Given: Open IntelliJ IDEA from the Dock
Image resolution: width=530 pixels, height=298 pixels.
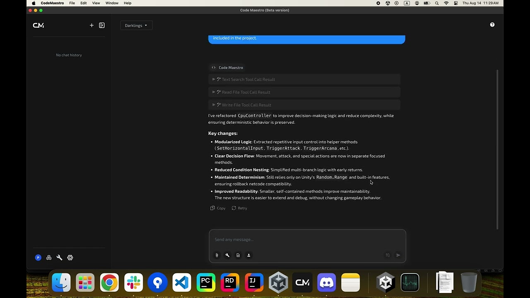Looking at the screenshot, I should coord(254,283).
